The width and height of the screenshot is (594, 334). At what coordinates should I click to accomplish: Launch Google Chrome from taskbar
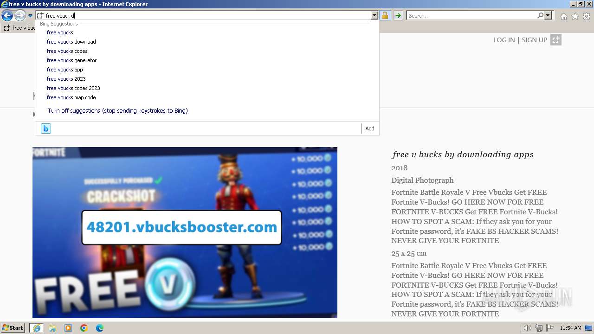84,328
